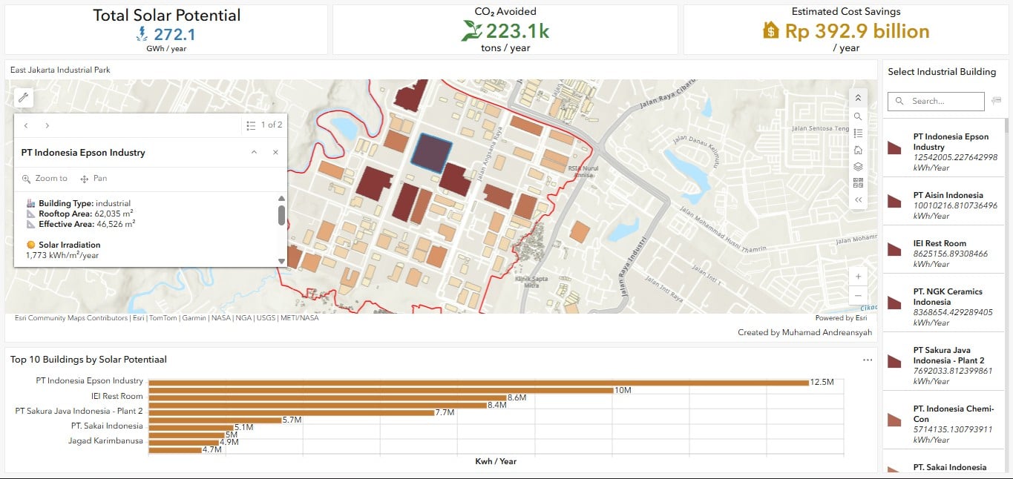The image size is (1013, 479).
Task: Return map to home extent
Action: pos(858,150)
